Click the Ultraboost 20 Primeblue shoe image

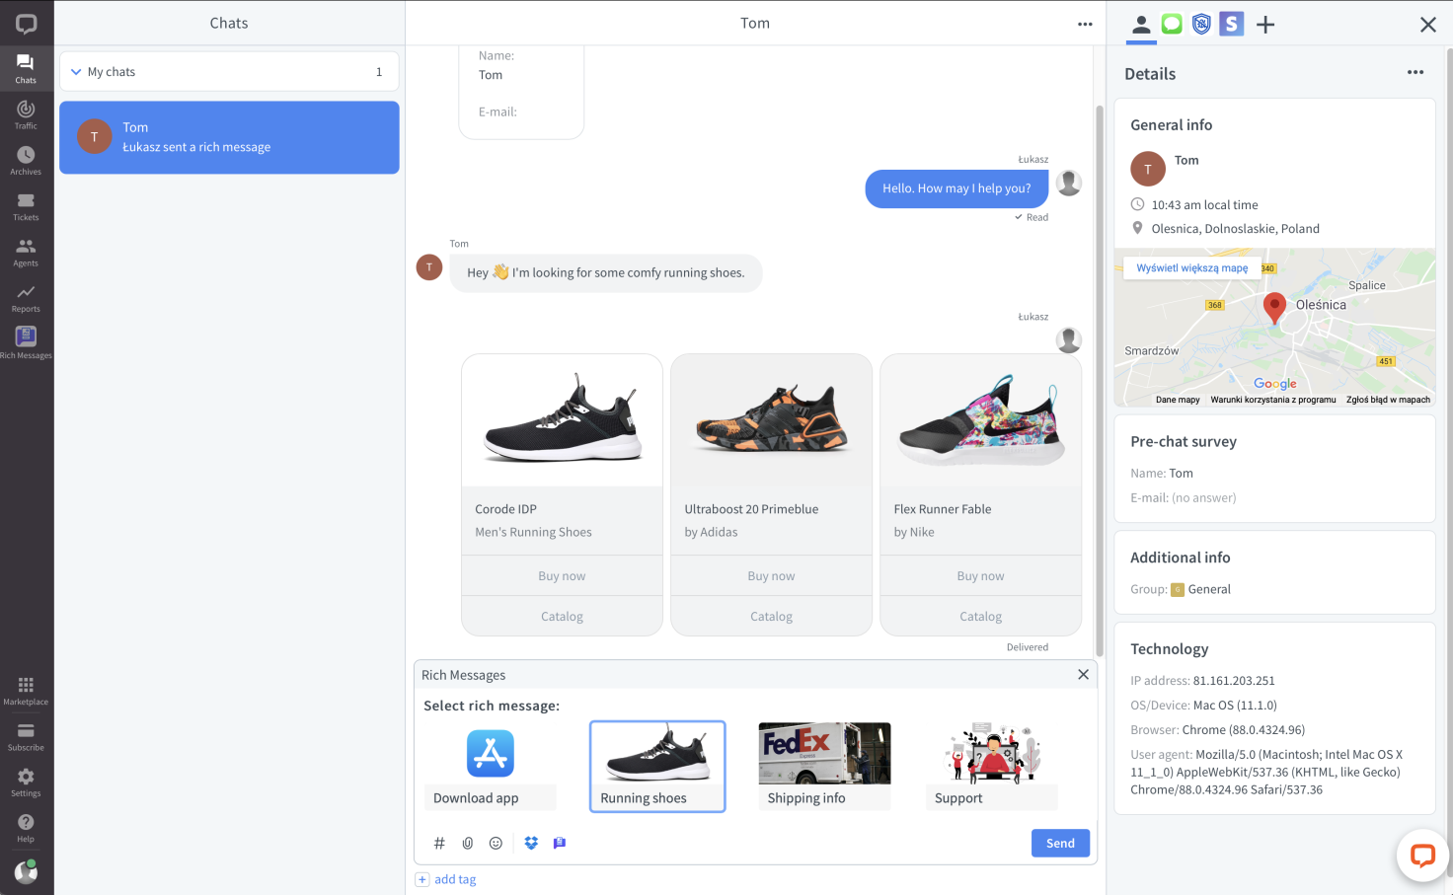771,420
